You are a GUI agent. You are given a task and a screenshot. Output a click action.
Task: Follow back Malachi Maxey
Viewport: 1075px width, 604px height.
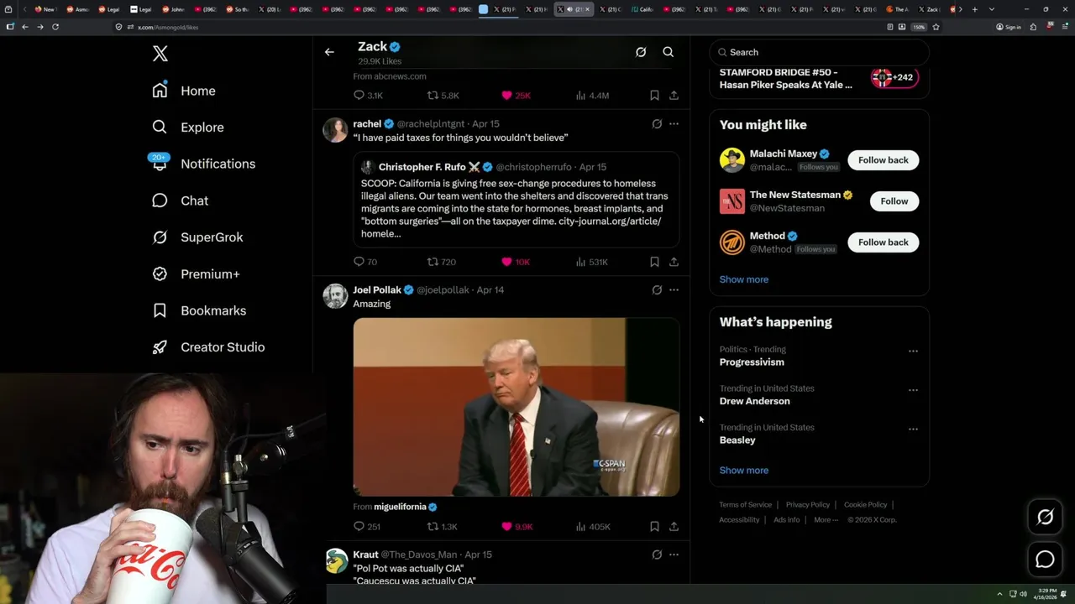click(883, 160)
